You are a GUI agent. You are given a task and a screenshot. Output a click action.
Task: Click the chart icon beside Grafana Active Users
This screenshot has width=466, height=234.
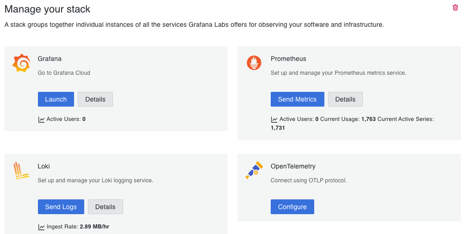point(42,120)
